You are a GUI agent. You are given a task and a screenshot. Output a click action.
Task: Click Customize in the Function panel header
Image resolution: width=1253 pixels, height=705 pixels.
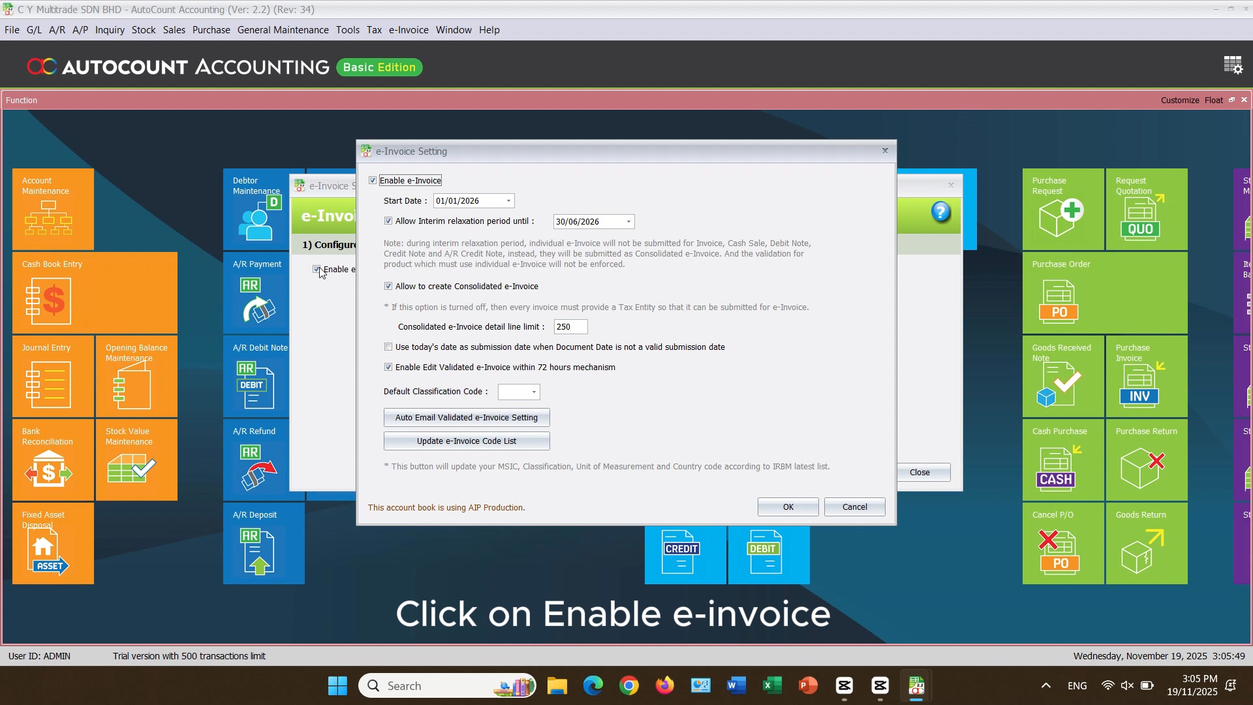pyautogui.click(x=1180, y=101)
